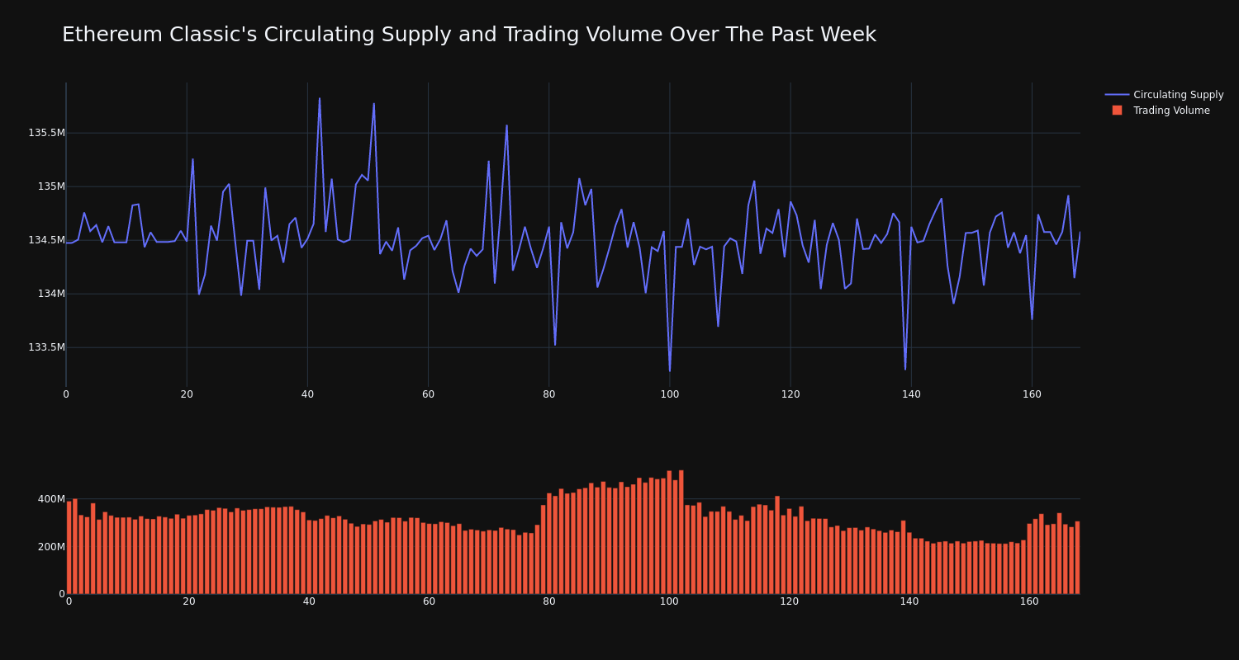Screen dimensions: 1239x660
Task: Click the 135.5M y-axis label
Action: 46,133
